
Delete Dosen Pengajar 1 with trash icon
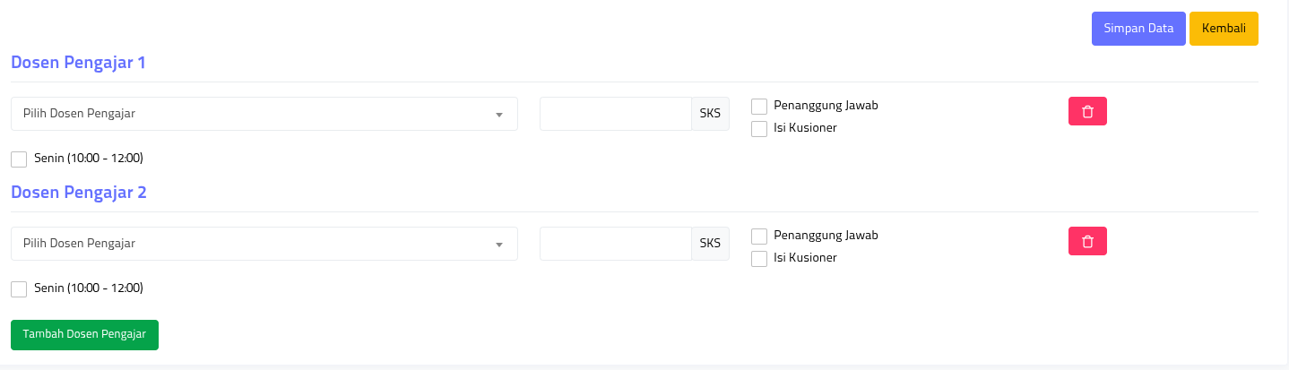[1087, 111]
